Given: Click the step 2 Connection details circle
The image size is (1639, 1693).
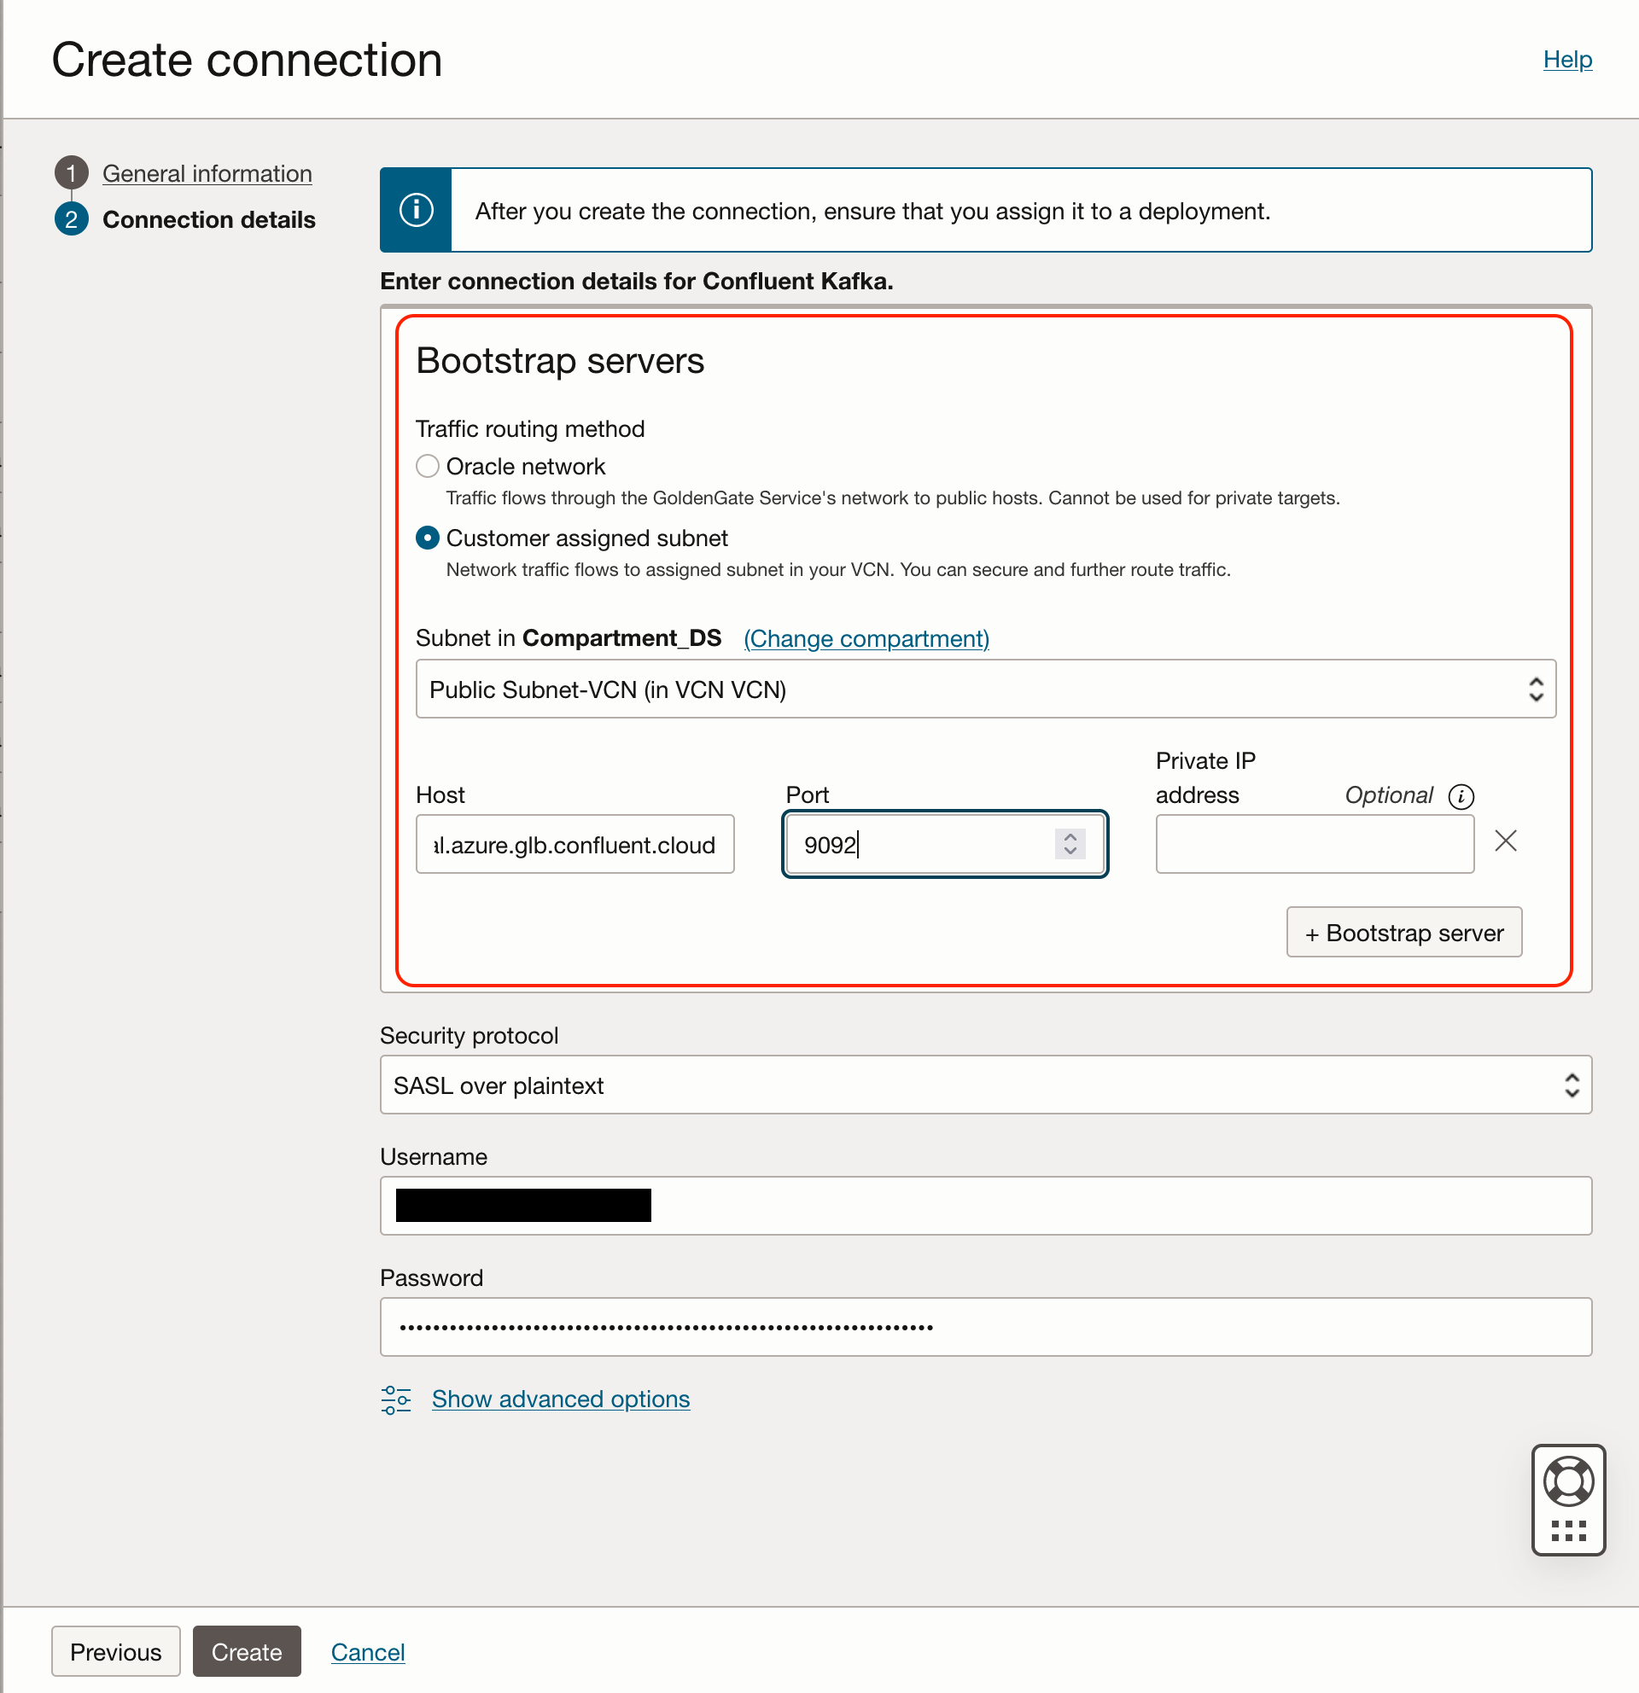Looking at the screenshot, I should pos(73,219).
